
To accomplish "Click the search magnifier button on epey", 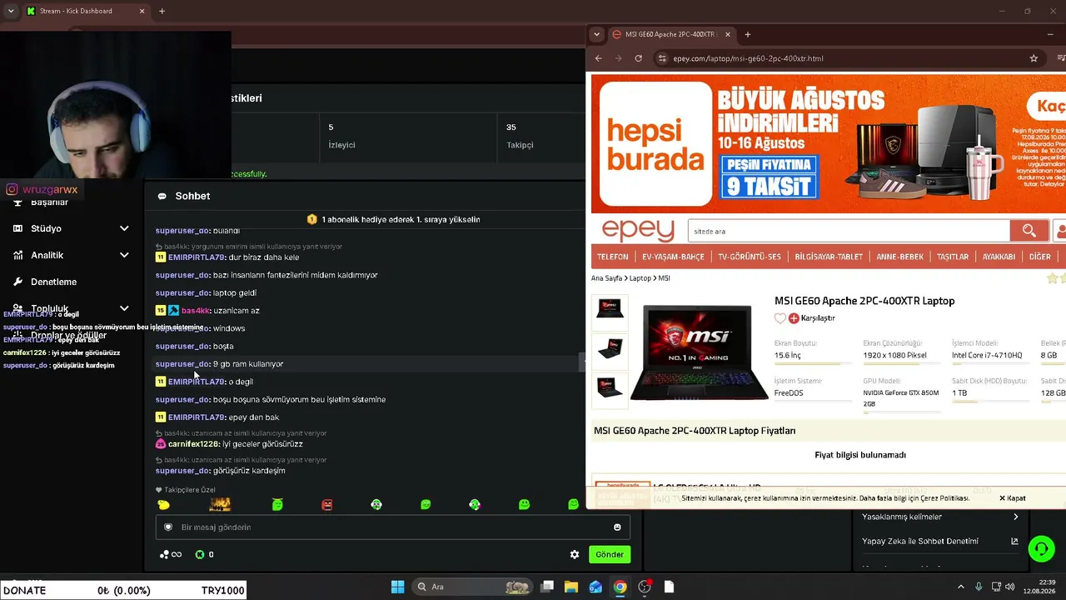I will click(1029, 231).
